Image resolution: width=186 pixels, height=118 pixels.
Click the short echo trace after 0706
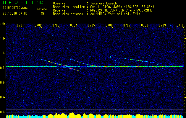click(118, 62)
